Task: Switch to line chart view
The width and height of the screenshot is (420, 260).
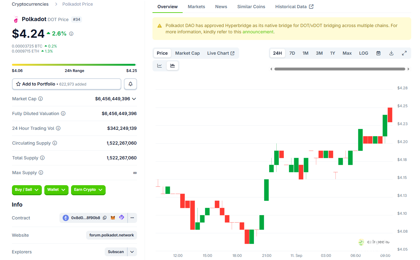Action: tap(160, 66)
